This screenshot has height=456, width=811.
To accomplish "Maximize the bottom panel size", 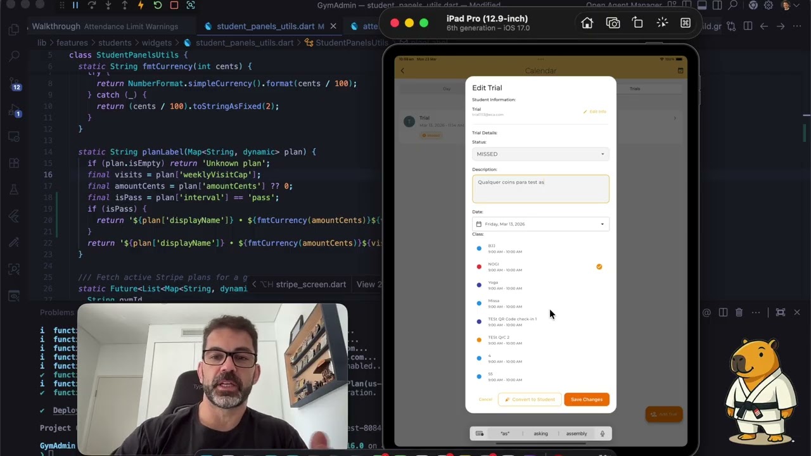I will click(780, 312).
